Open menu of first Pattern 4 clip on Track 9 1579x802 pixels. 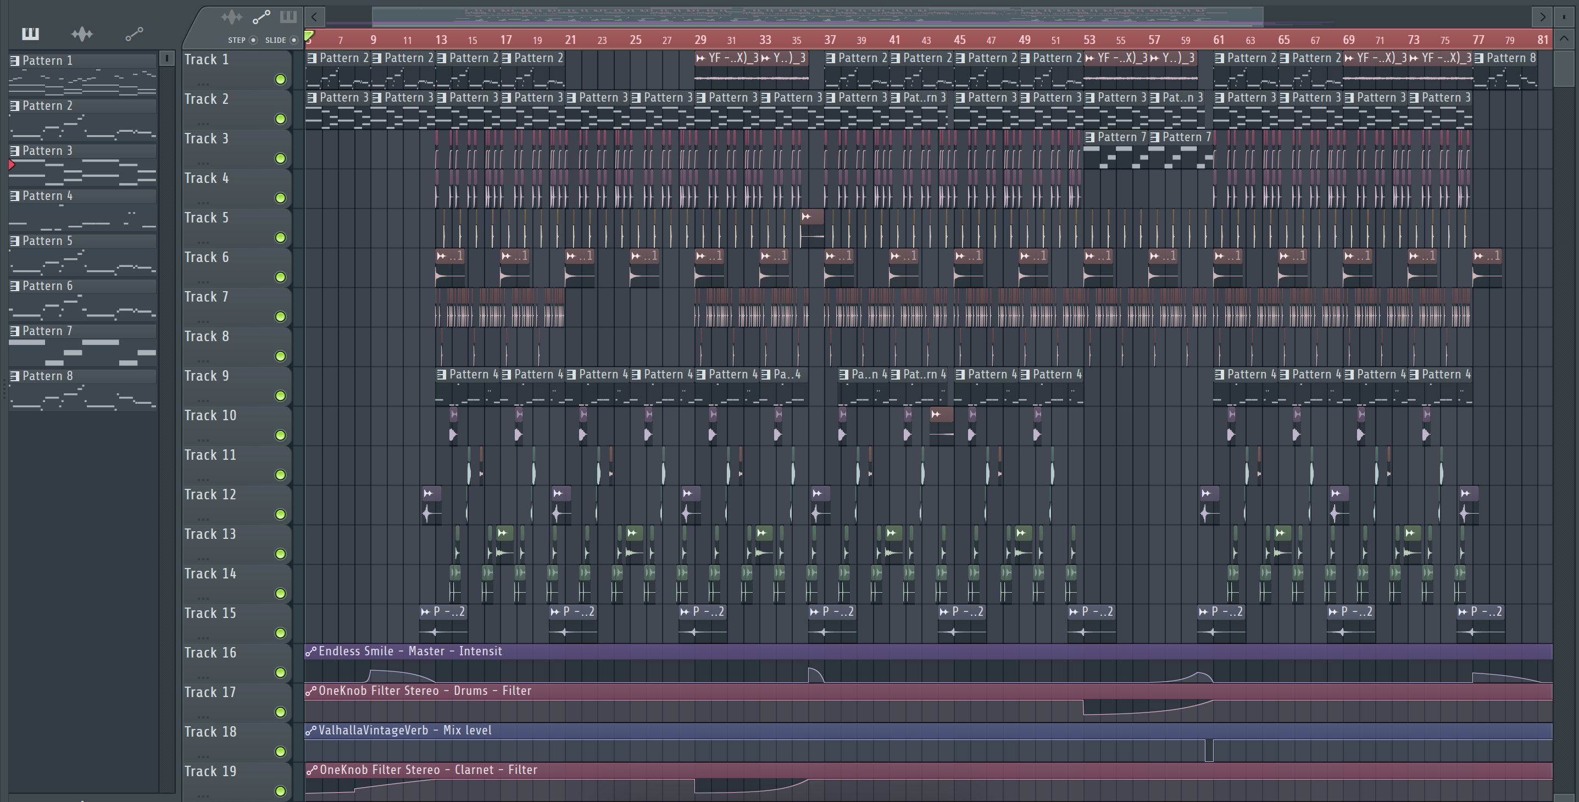[442, 374]
